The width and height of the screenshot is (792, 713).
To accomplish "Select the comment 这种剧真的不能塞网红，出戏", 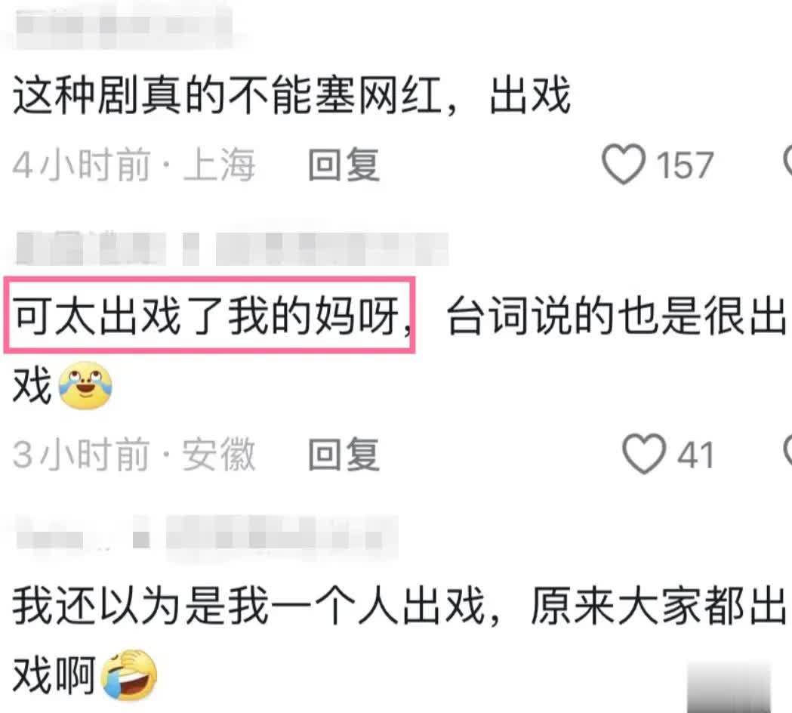I will point(292,94).
